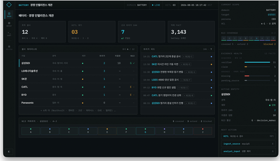This screenshot has height=161, width=280.
Task: Select the LG에너지솔루션 watchlist row
Action: 78,71
